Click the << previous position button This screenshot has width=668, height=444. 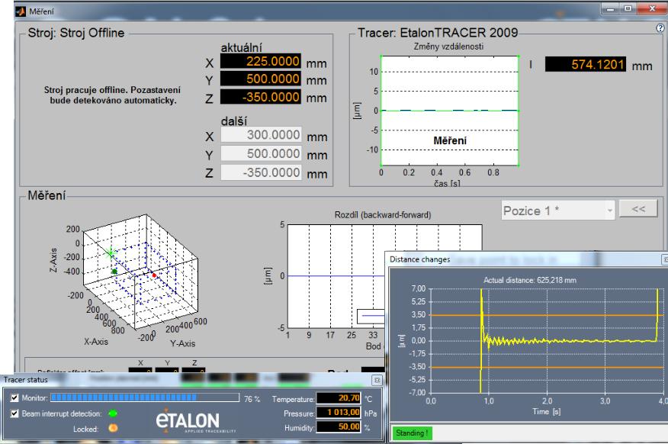(638, 209)
